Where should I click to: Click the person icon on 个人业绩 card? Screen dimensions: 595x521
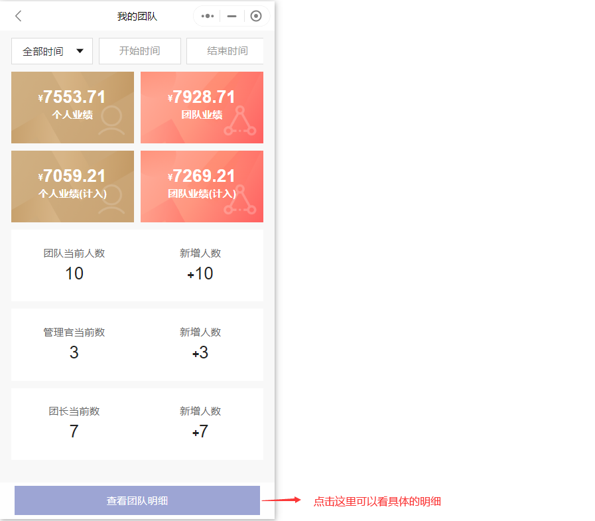pos(111,121)
